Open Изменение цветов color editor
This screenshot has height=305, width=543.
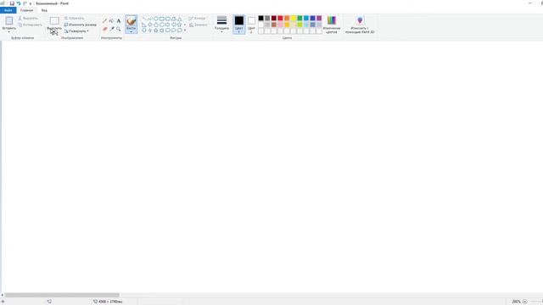coord(332,25)
